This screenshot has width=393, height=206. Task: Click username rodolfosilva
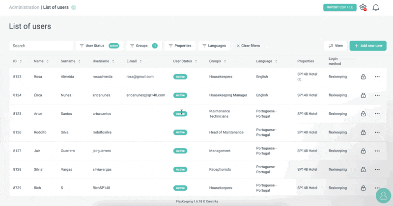[102, 132]
